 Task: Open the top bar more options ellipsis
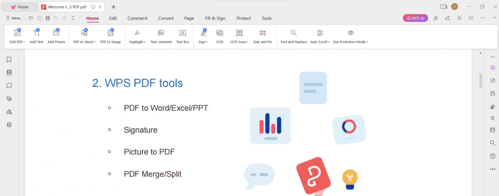point(483,18)
